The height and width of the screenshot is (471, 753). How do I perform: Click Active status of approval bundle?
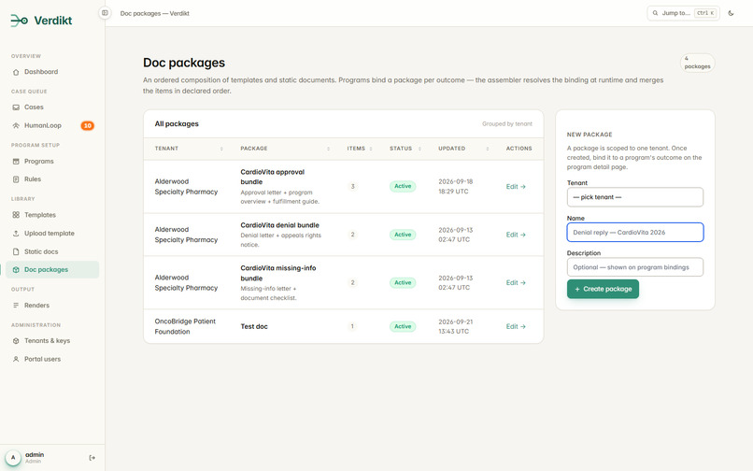(x=403, y=187)
